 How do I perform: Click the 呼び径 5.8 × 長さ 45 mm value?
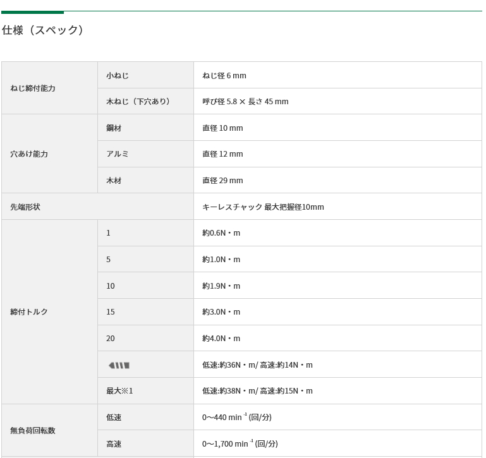(x=245, y=102)
